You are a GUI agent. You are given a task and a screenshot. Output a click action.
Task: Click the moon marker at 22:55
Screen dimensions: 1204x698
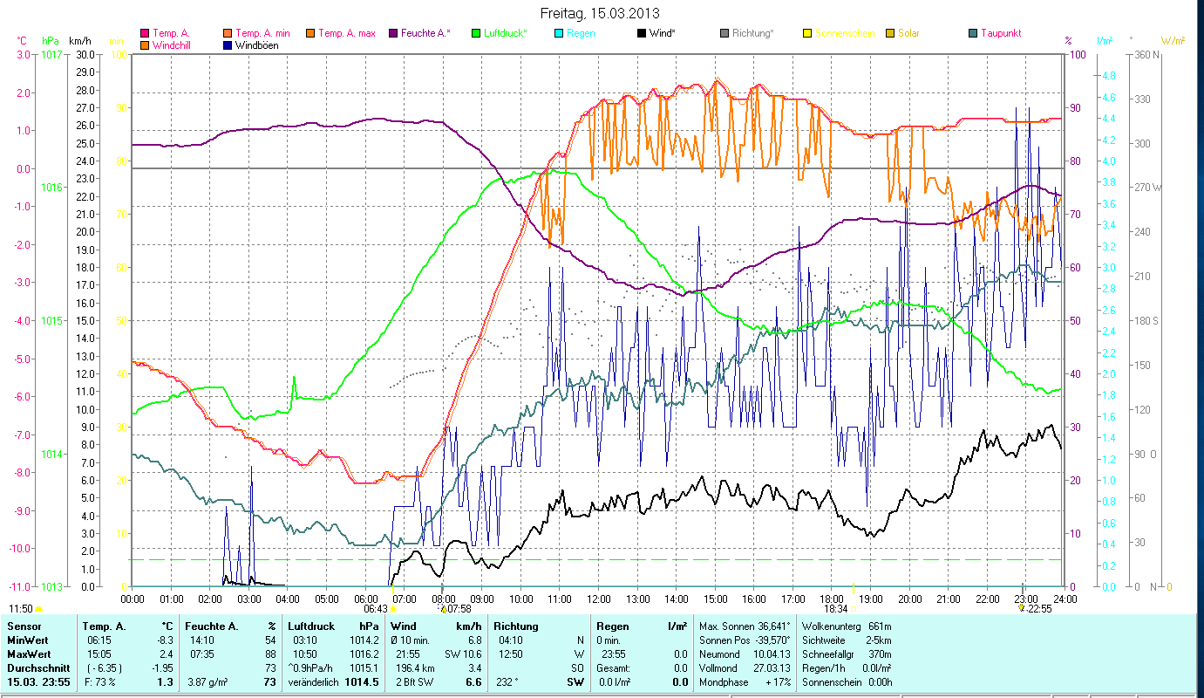pos(1022,609)
